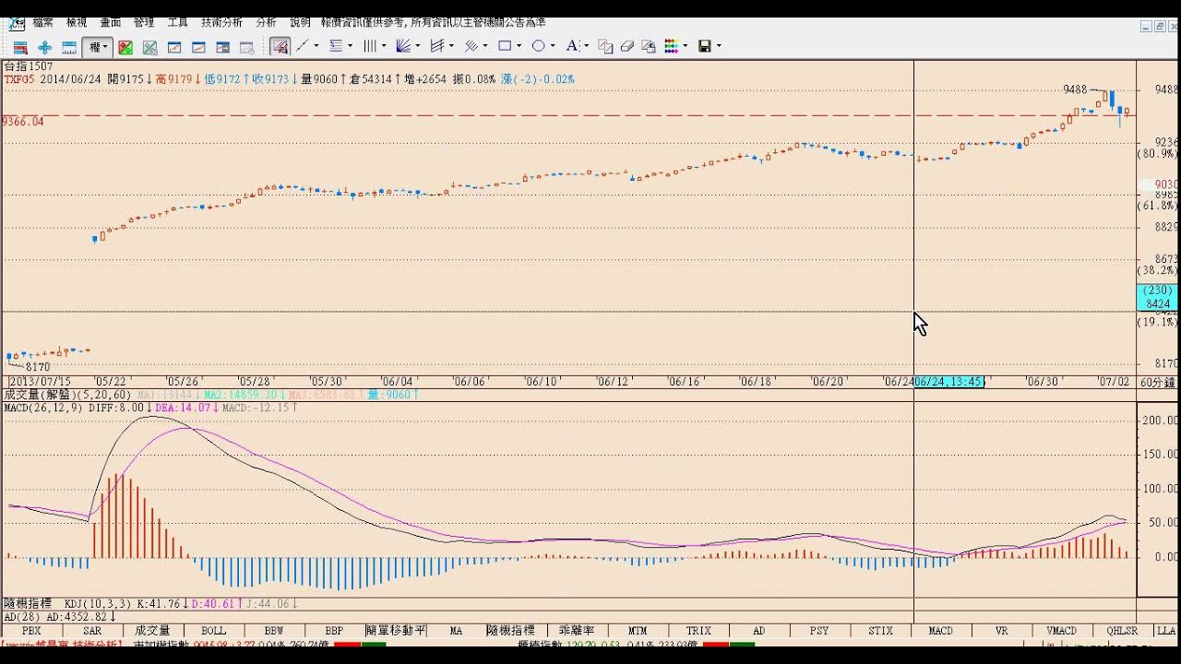Screen dimensions: 1181x664
Task: Click the blue table layout toolbar icon
Action: click(x=69, y=47)
